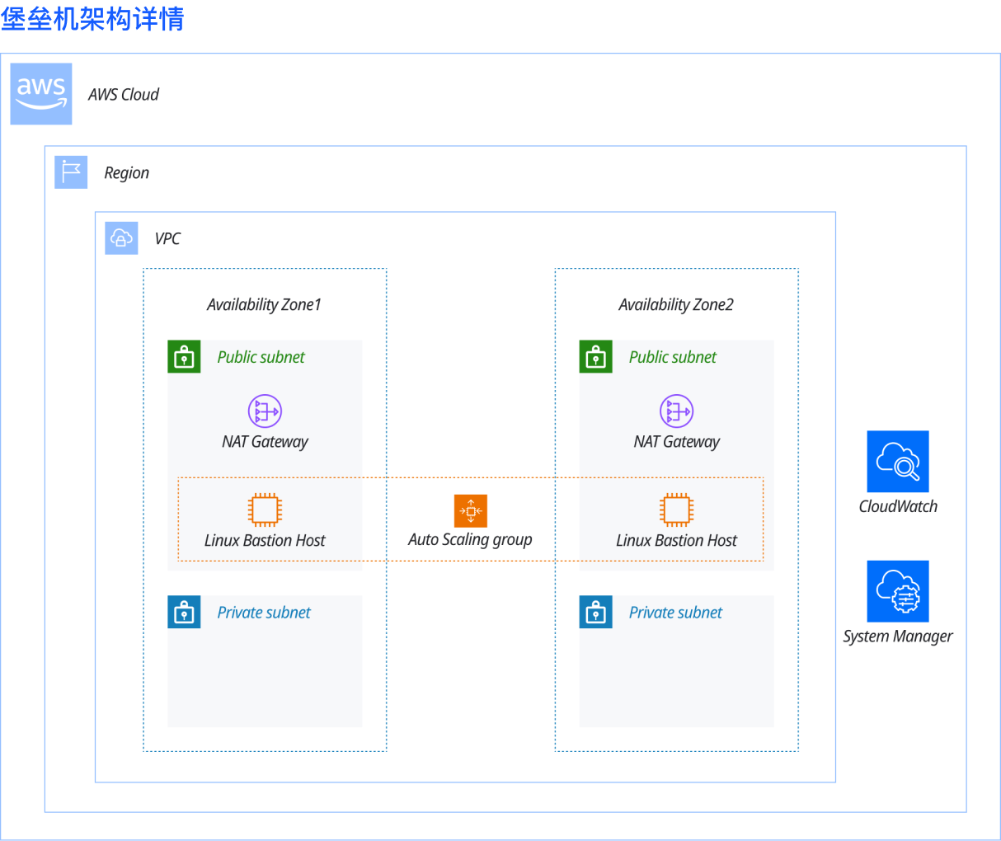Click the 堡垒机架构详情 heading
Image resolution: width=1001 pixels, height=841 pixels.
click(x=92, y=18)
